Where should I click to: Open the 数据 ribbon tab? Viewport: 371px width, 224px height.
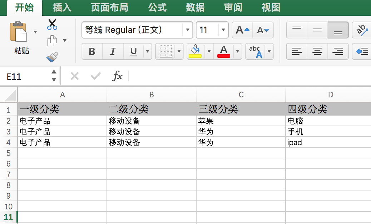coord(195,7)
